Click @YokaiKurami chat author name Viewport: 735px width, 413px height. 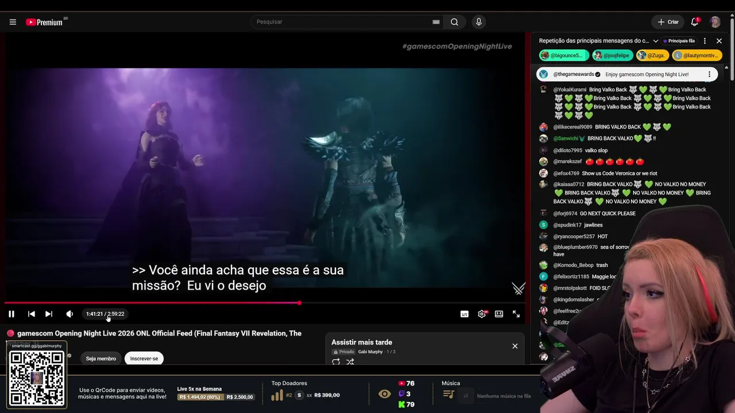click(x=570, y=89)
